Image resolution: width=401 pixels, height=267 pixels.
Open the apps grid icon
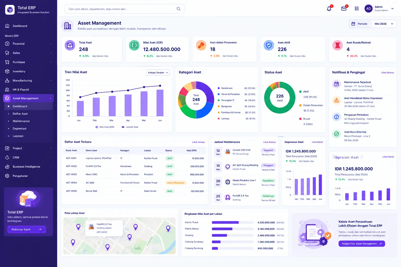pos(357,9)
